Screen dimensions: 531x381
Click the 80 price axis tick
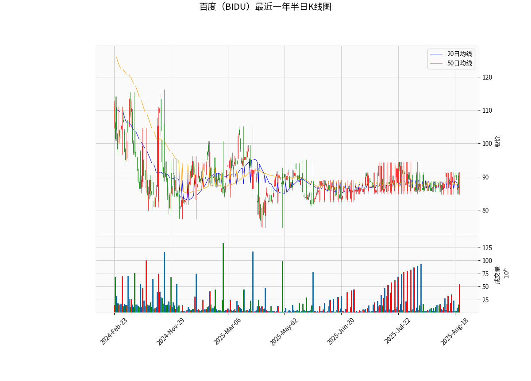486,210
